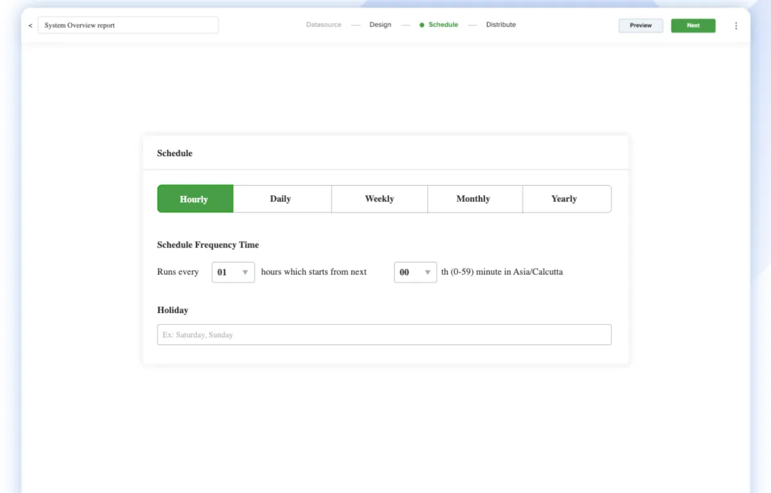The height and width of the screenshot is (493, 771).
Task: Choose the Weekly schedule option
Action: click(x=379, y=199)
